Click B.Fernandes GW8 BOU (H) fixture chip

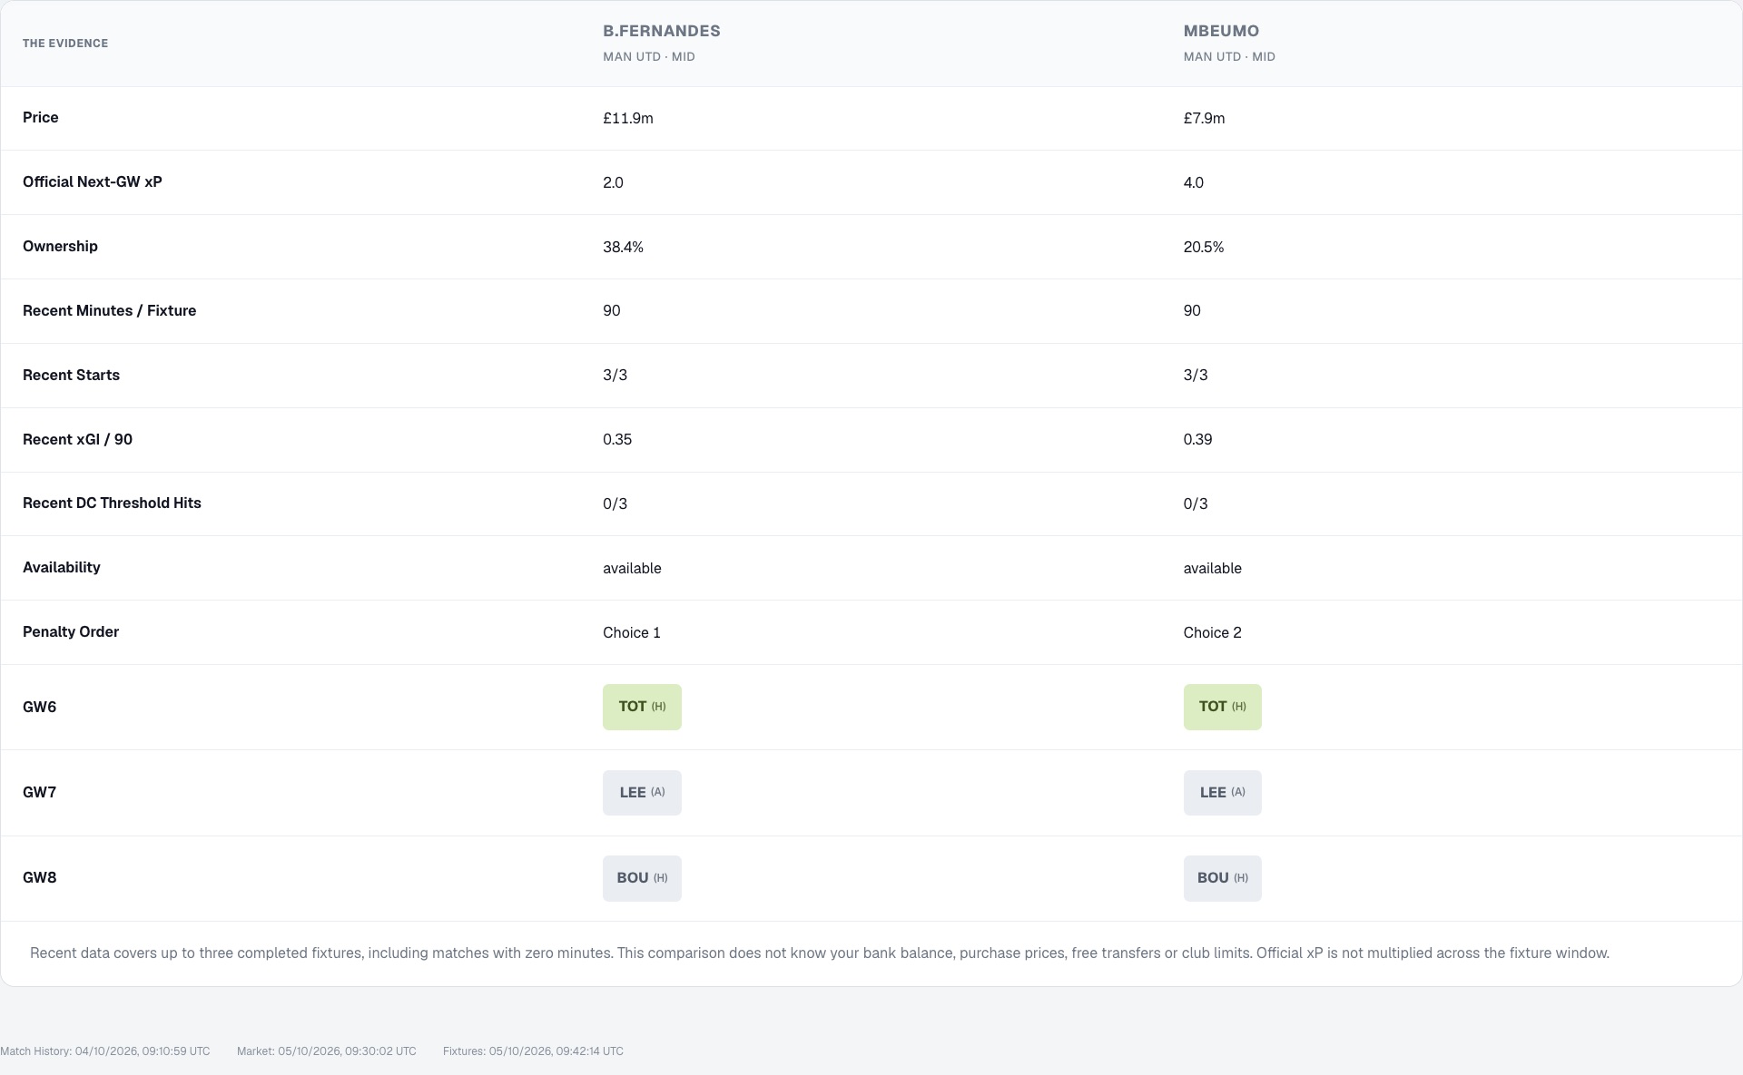(x=642, y=878)
